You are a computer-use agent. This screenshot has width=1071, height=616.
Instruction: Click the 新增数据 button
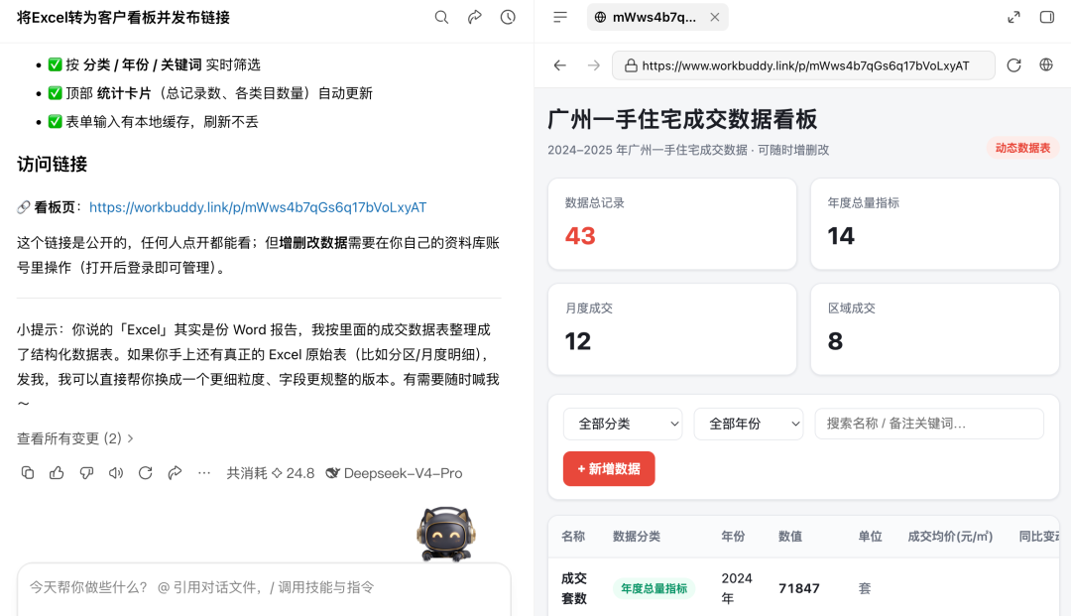(x=609, y=469)
